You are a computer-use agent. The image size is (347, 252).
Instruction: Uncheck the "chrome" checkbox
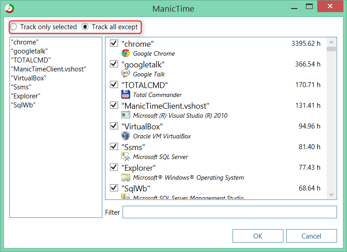pos(114,43)
